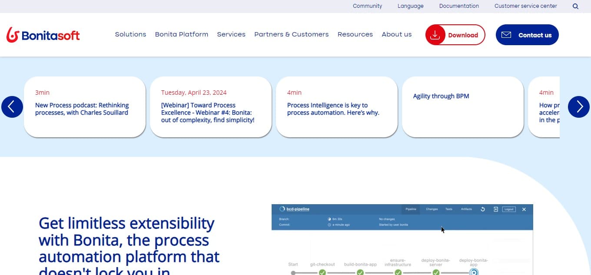Switch to the Changes tab in the pipeline view

tap(432, 209)
